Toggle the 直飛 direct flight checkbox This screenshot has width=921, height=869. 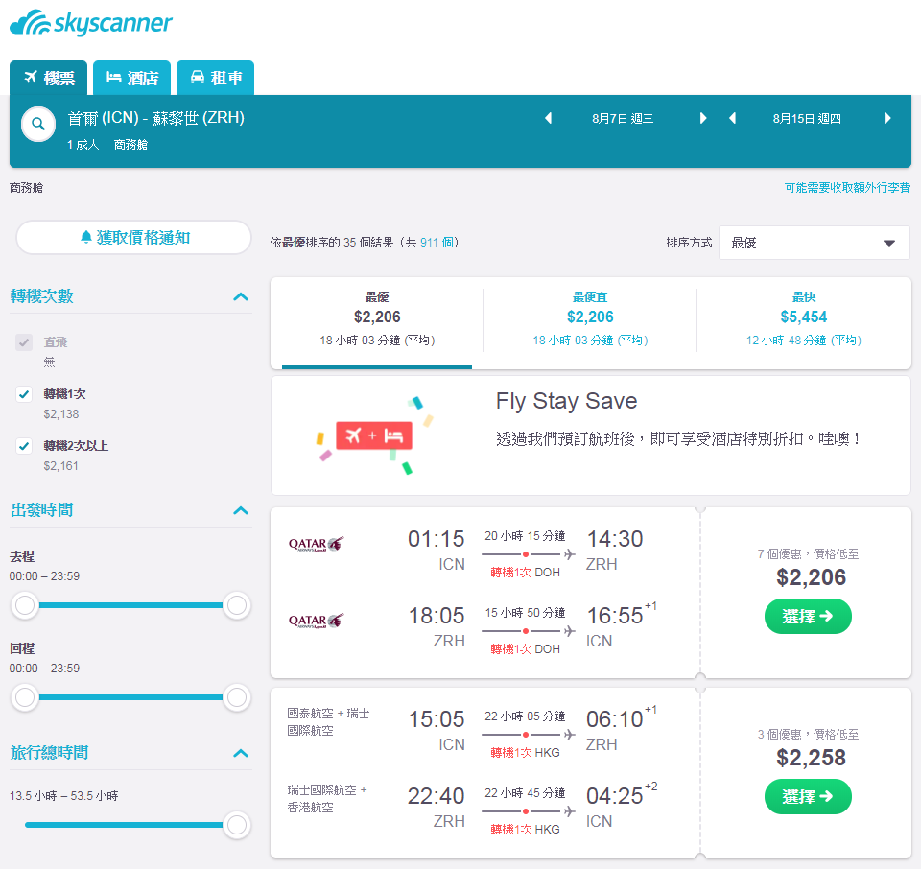point(23,342)
